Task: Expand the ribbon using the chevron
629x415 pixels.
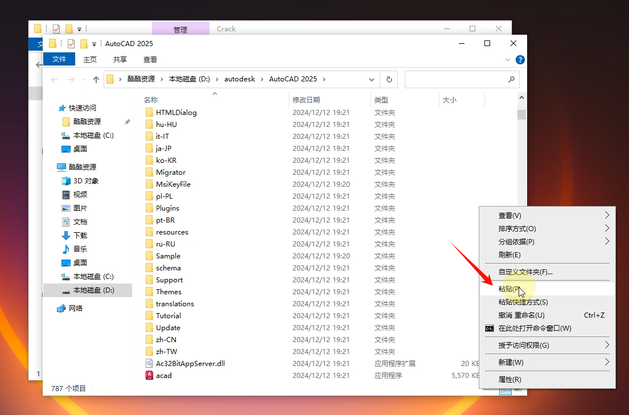Action: click(x=508, y=60)
